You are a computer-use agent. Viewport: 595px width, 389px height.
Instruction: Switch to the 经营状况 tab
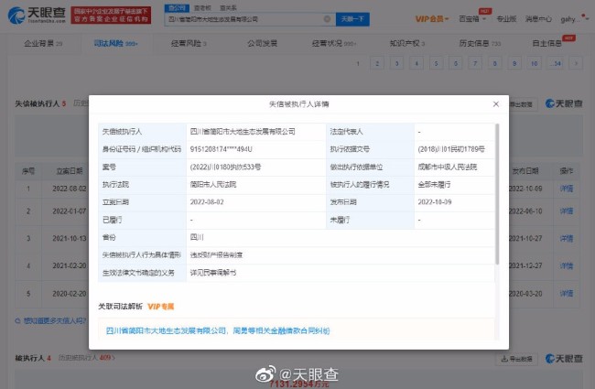(x=333, y=44)
